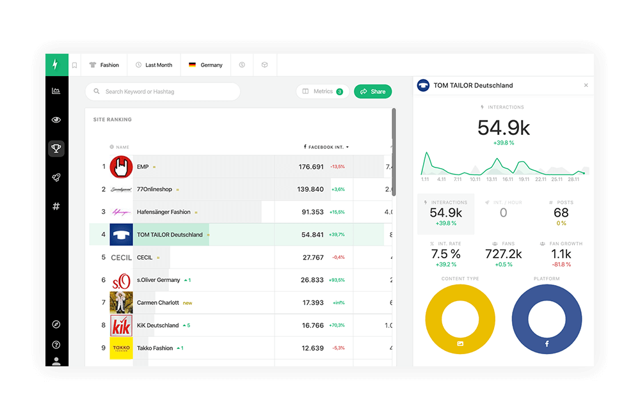Open the user profile icon

click(56, 361)
